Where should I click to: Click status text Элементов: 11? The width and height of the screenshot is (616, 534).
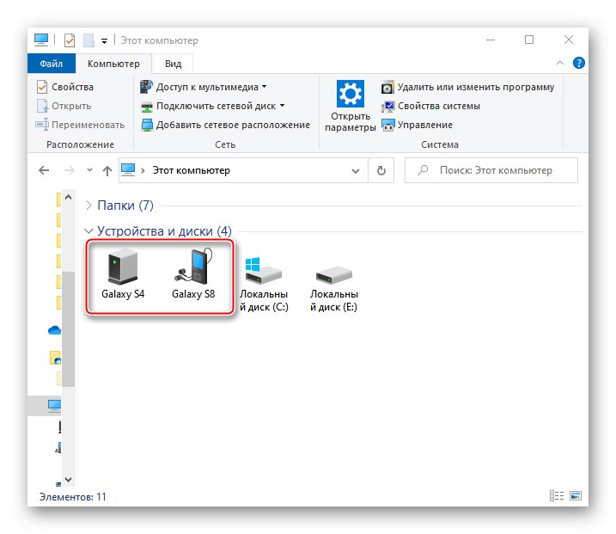73,497
